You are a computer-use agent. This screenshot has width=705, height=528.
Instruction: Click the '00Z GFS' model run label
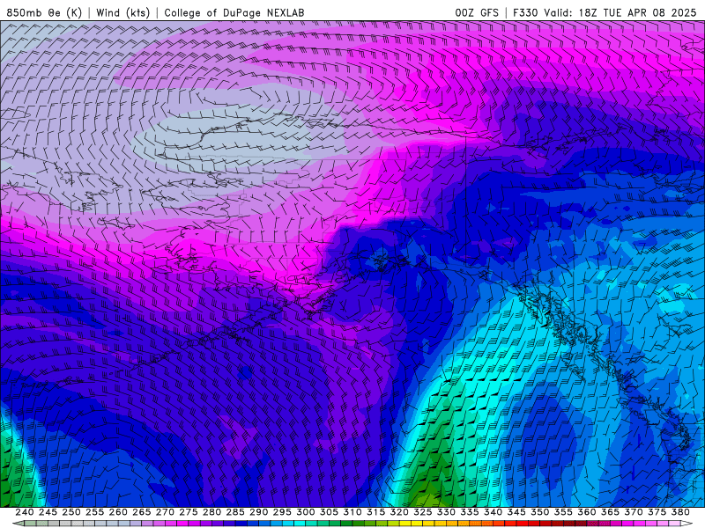pyautogui.click(x=477, y=12)
